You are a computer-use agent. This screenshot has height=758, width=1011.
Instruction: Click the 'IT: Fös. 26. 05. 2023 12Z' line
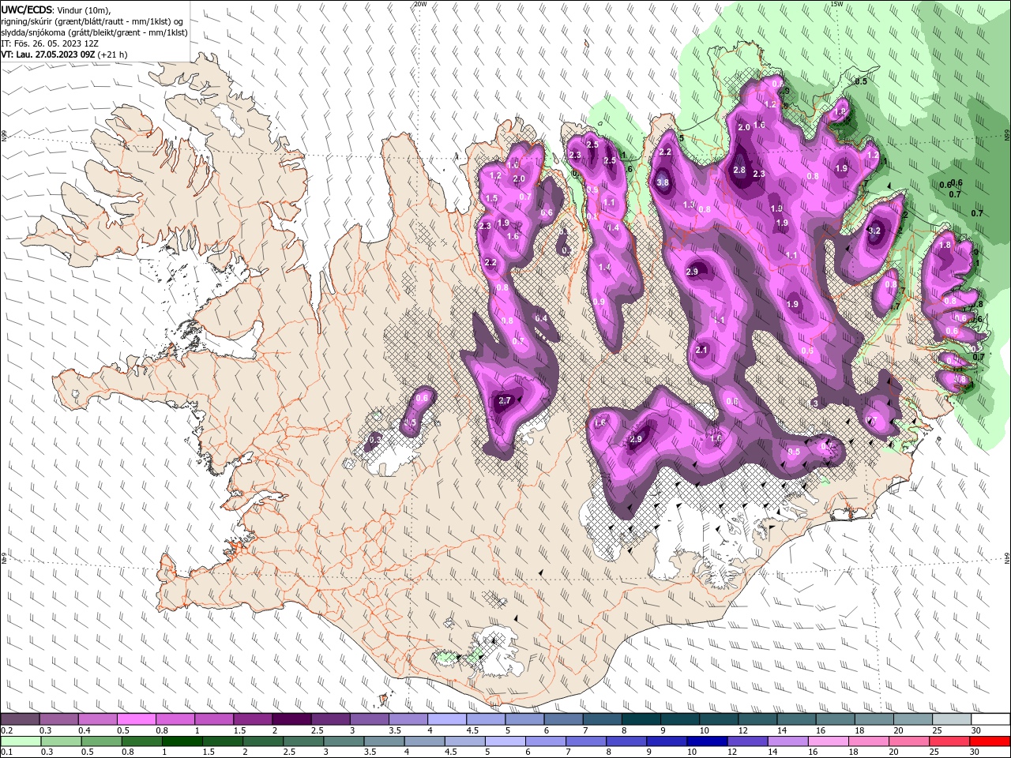point(49,44)
